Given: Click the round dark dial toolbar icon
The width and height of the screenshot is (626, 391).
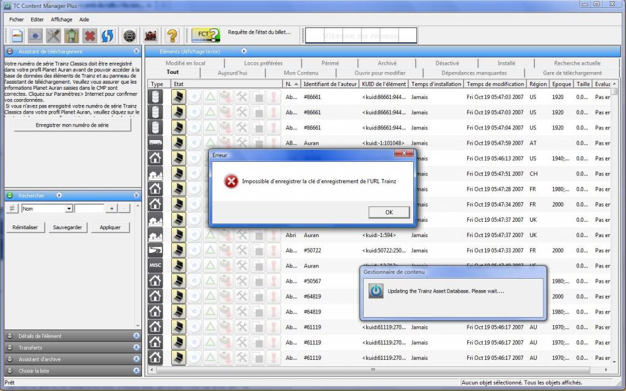Looking at the screenshot, I should coord(130,36).
